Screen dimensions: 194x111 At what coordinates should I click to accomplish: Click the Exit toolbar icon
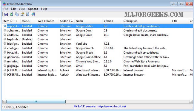click(33, 14)
